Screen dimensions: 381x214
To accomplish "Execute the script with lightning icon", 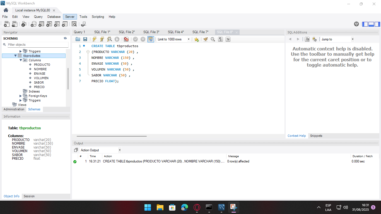I will point(95,39).
